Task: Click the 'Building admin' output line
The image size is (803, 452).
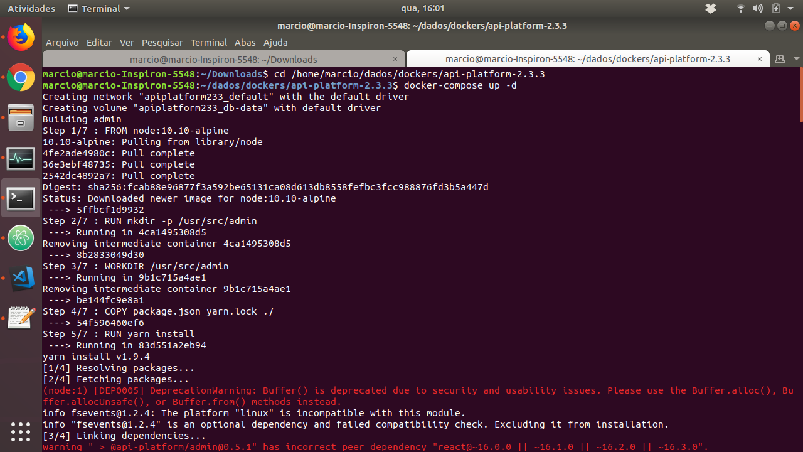Action: point(82,119)
